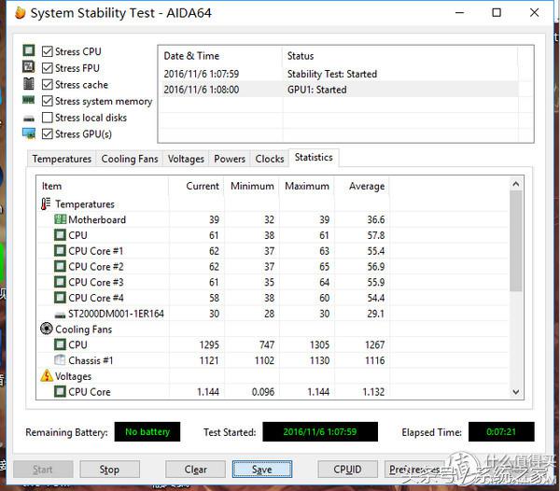The width and height of the screenshot is (560, 491).
Task: Click the Average column header
Action: coord(362,186)
